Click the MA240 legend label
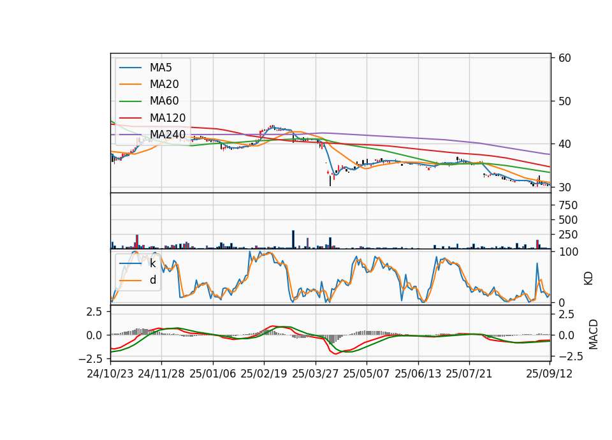Viewport: 612px width, 440px height. pos(168,135)
